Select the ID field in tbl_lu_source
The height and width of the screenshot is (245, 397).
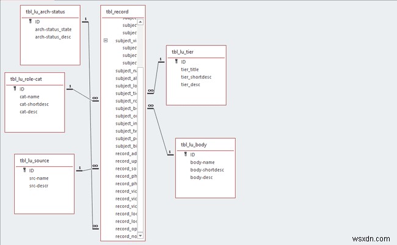pyautogui.click(x=31, y=170)
